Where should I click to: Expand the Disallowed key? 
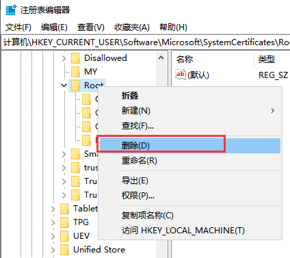(64, 58)
